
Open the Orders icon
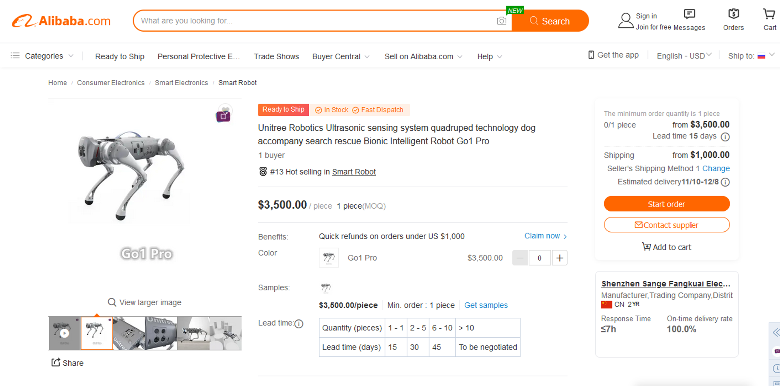(733, 14)
